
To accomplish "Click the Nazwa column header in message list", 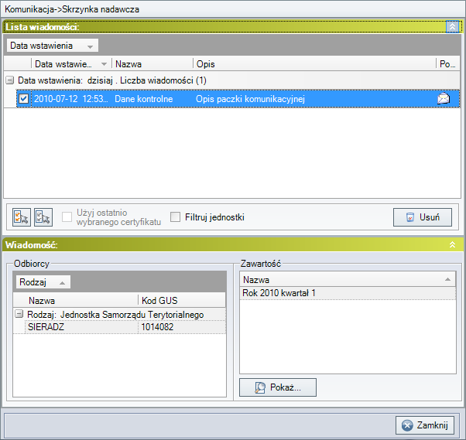I will (x=152, y=64).
